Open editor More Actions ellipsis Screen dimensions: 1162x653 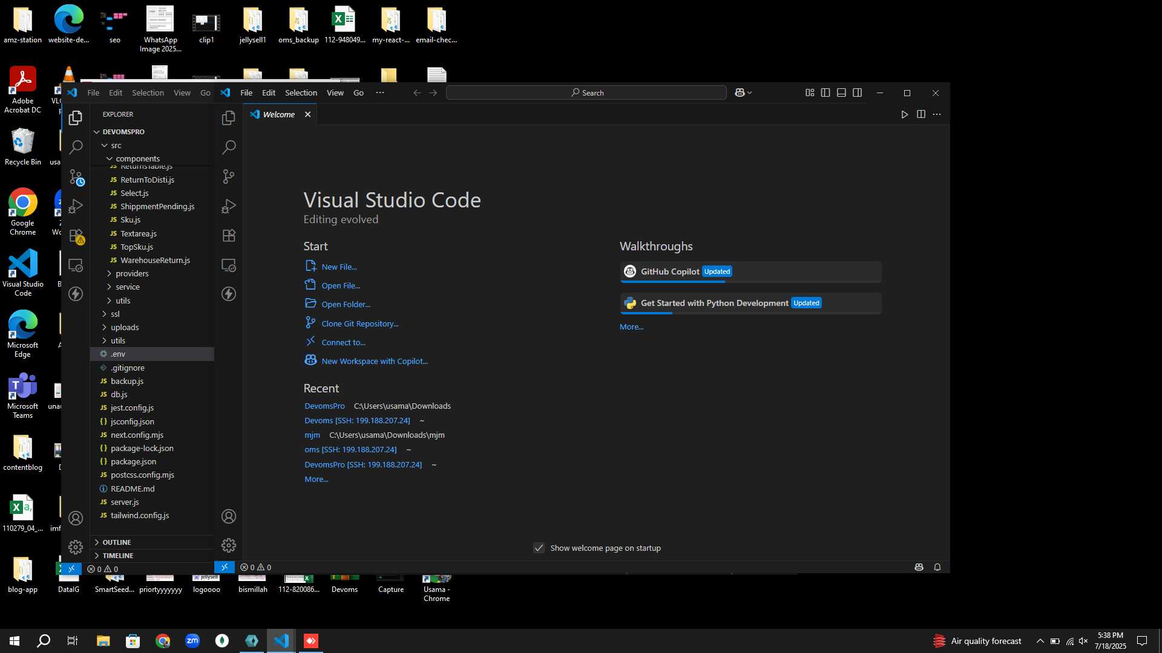tap(937, 114)
